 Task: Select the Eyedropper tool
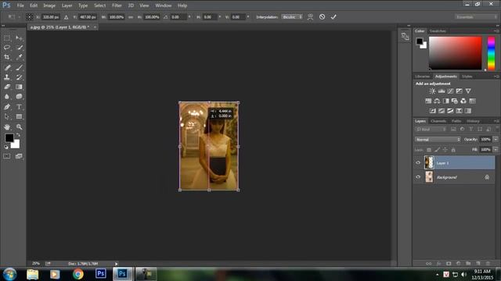pyautogui.click(x=19, y=57)
